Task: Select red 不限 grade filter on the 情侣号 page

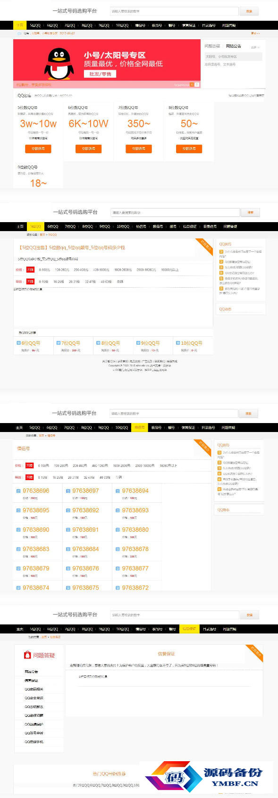Action: (29, 477)
